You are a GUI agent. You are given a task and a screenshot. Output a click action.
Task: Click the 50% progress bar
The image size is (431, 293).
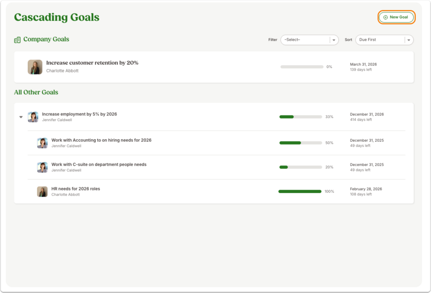click(301, 143)
